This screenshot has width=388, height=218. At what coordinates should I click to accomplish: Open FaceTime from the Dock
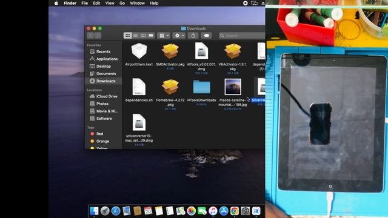tap(202, 211)
